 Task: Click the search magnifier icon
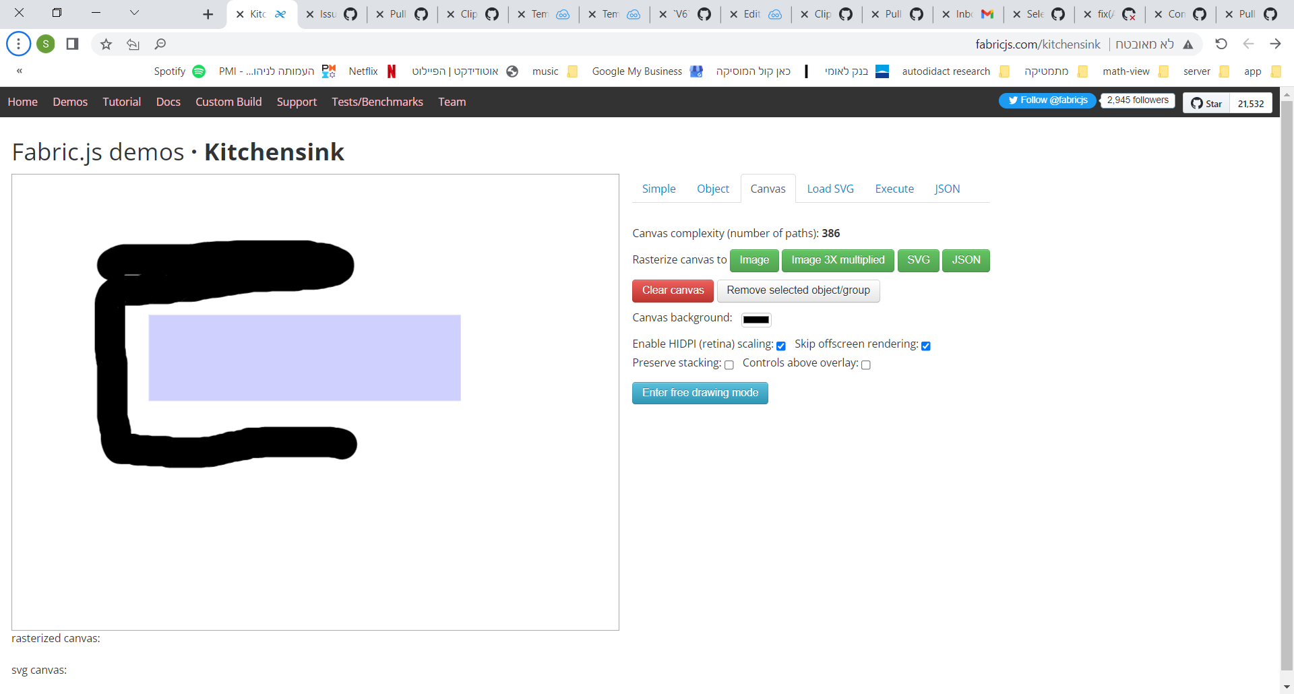click(160, 44)
